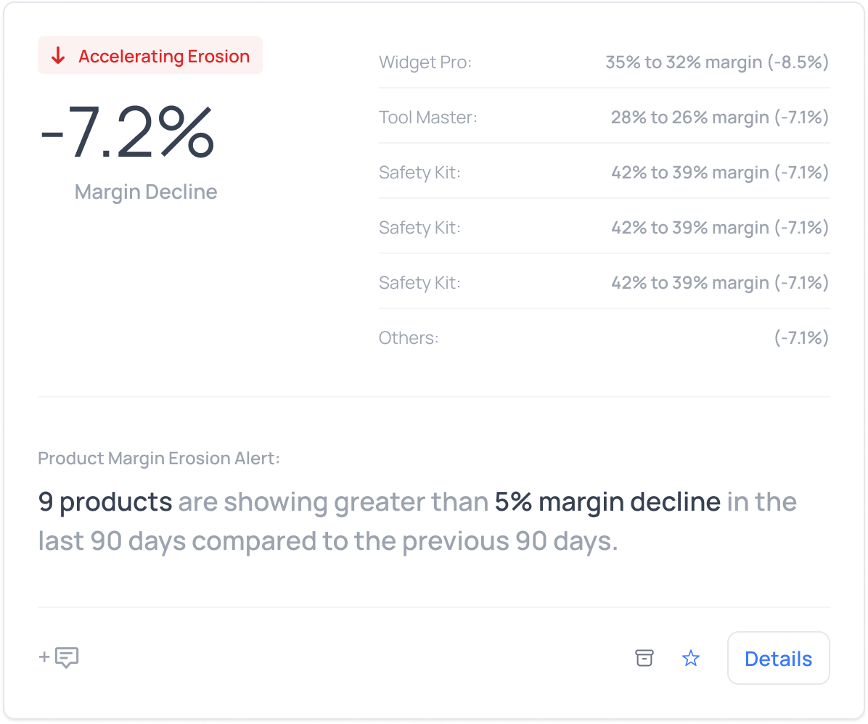The height and width of the screenshot is (724, 868).
Task: Select the 28% to 26% margin value
Action: pyautogui.click(x=719, y=118)
